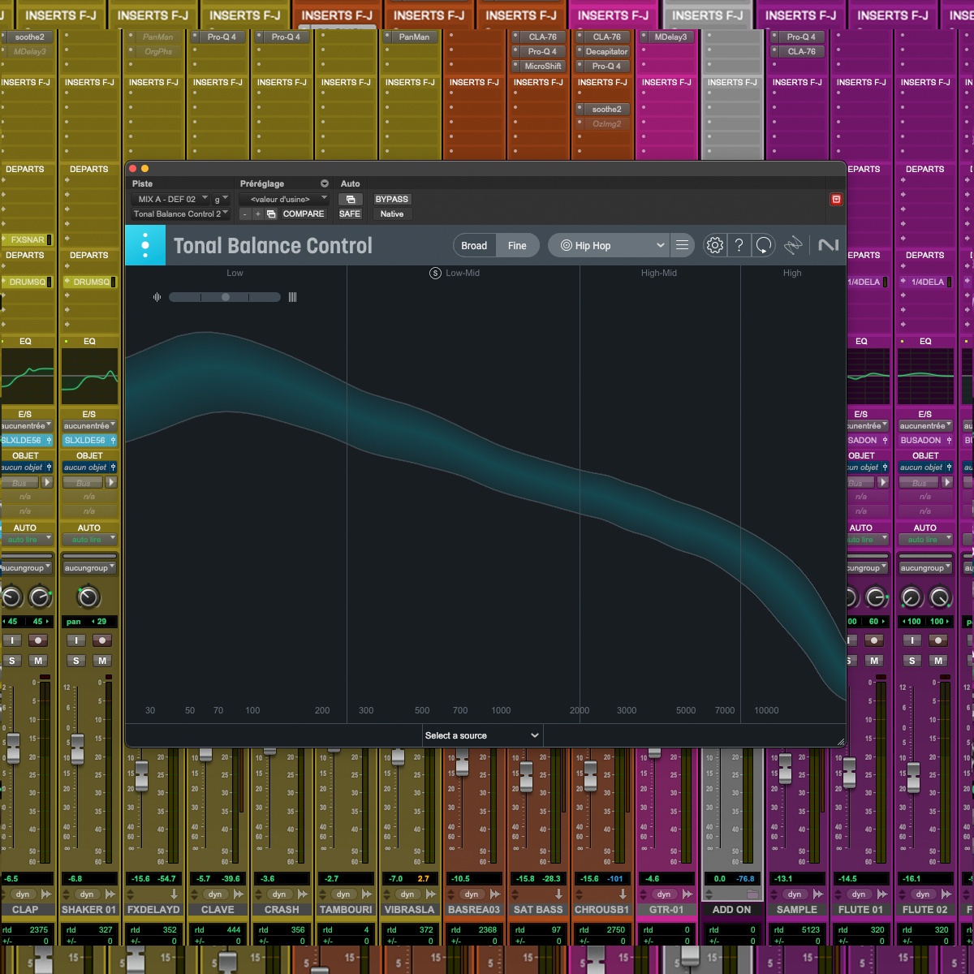Solo the CLAP channel

[12, 661]
